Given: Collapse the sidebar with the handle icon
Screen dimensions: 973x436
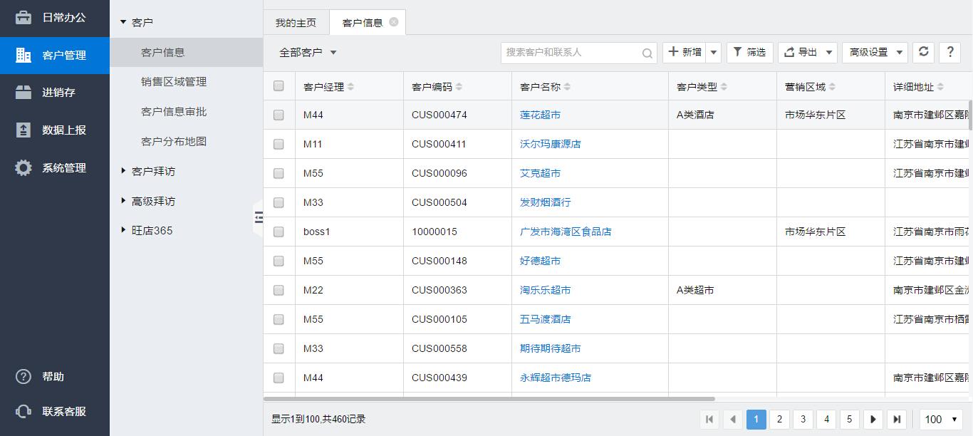Looking at the screenshot, I should (x=258, y=217).
